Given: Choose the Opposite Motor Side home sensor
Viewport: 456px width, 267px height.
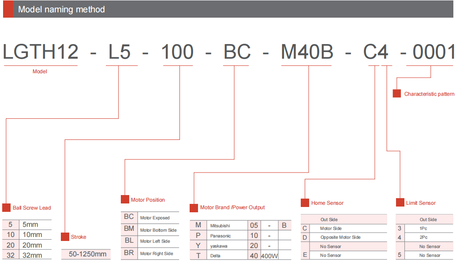Looking at the screenshot, I should (340, 237).
